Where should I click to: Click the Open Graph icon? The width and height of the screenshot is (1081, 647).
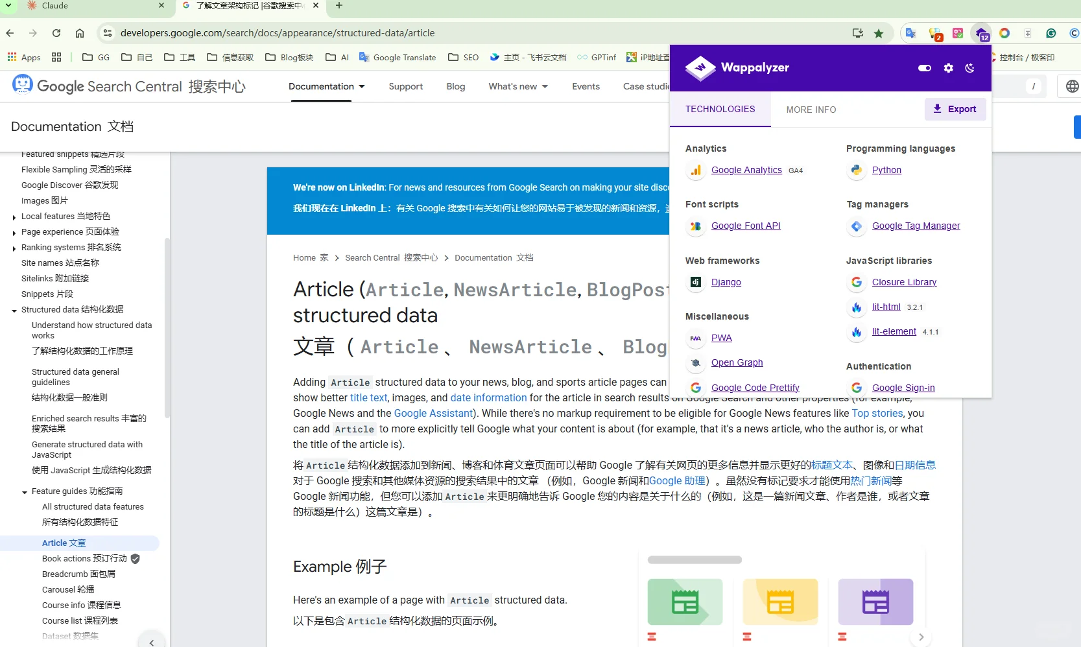click(x=696, y=363)
